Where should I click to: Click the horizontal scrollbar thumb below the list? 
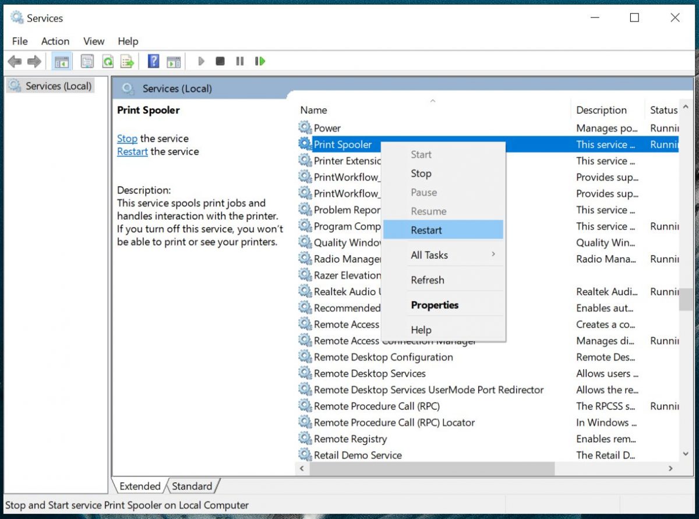click(433, 468)
